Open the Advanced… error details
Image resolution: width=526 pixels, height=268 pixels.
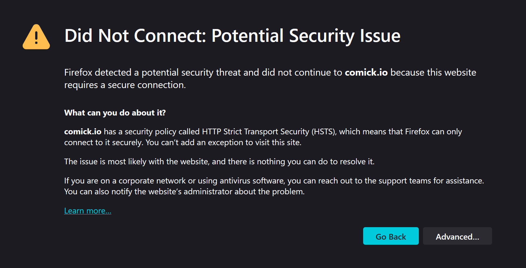[457, 236]
